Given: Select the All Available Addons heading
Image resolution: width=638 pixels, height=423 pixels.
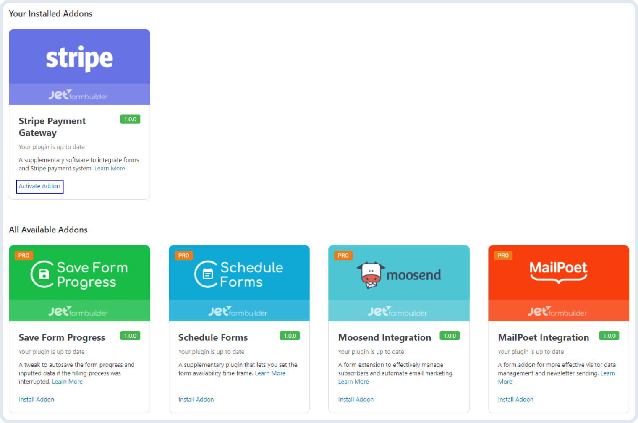Looking at the screenshot, I should point(48,230).
